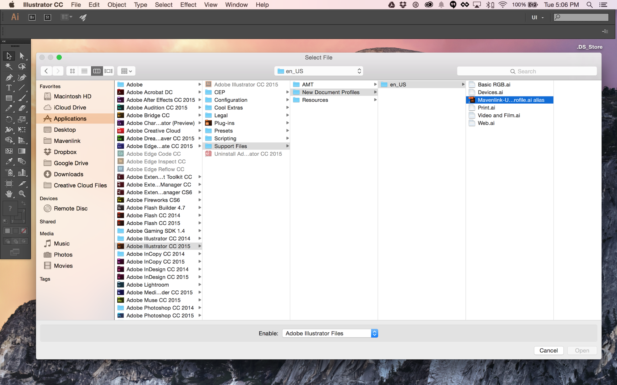
Task: Select the Mesh tool
Action: (x=9, y=151)
